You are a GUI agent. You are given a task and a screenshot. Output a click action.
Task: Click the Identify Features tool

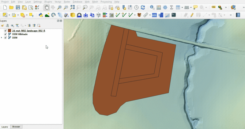(x=152, y=7)
